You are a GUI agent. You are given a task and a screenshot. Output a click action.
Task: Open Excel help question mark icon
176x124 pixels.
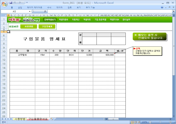tap(162, 7)
